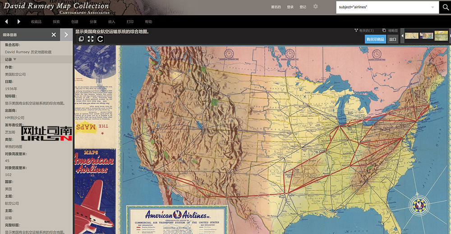Open the 收藏品 menu
The width and height of the screenshot is (451, 234).
36,22
